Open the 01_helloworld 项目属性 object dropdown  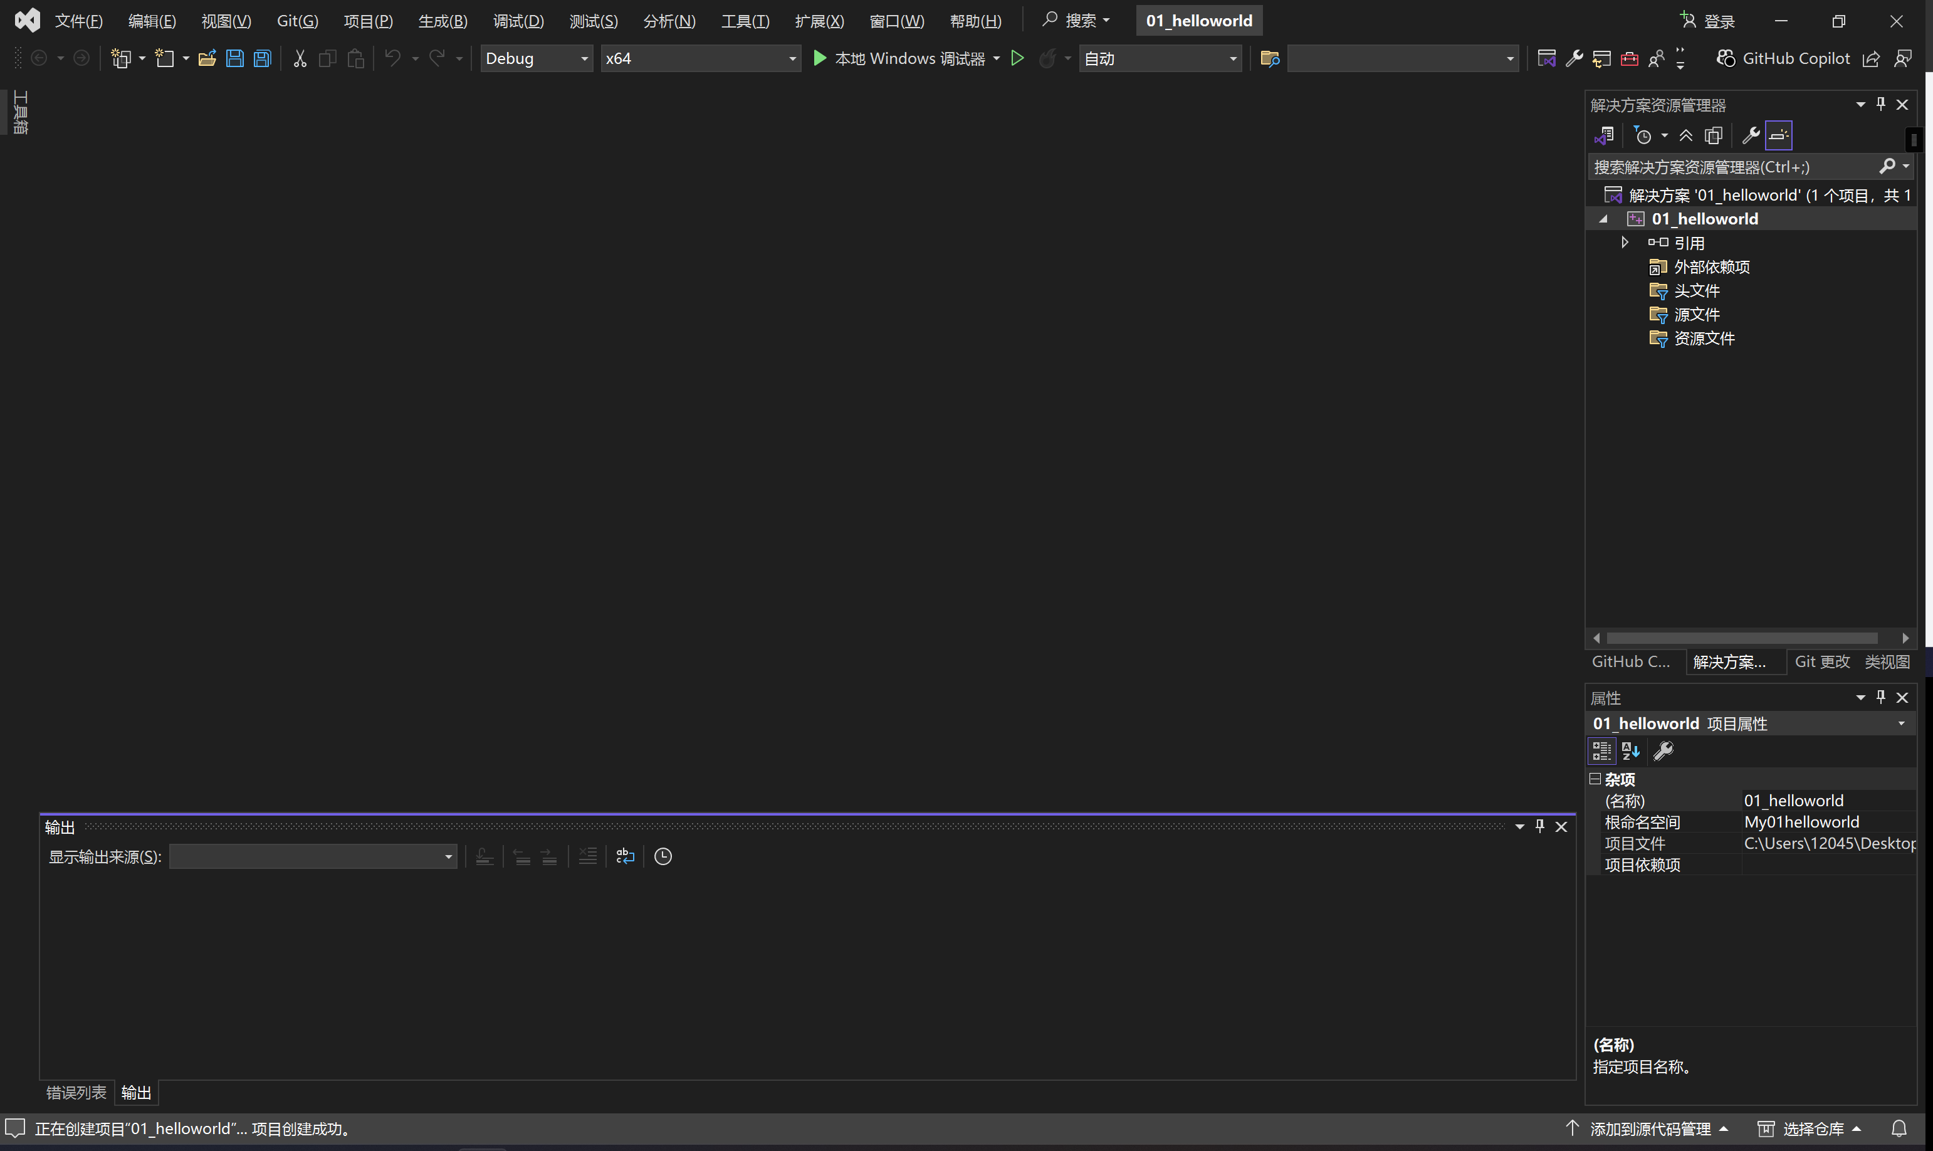[x=1900, y=723]
